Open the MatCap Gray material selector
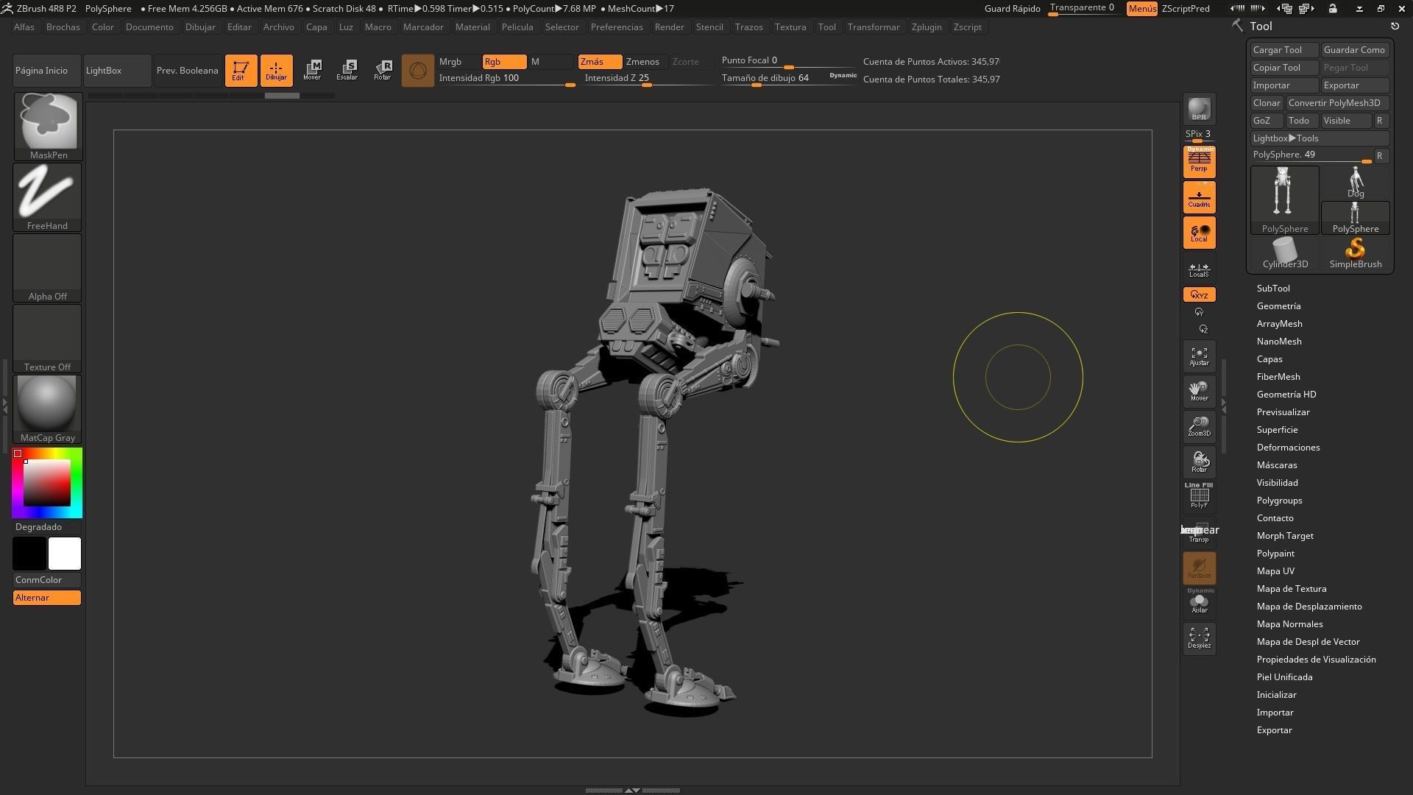1413x795 pixels. click(x=48, y=409)
